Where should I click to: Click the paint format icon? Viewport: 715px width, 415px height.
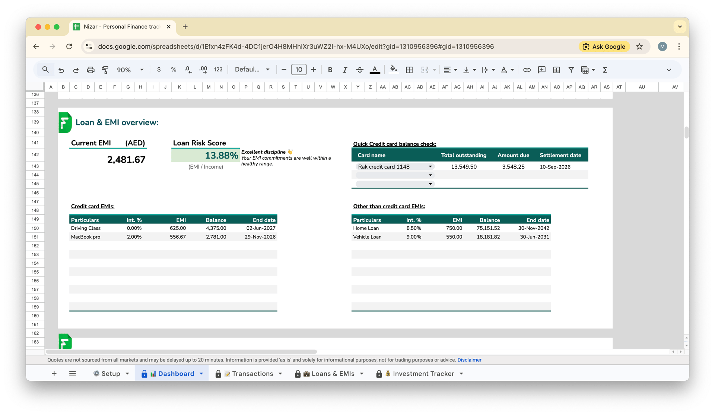coord(105,70)
